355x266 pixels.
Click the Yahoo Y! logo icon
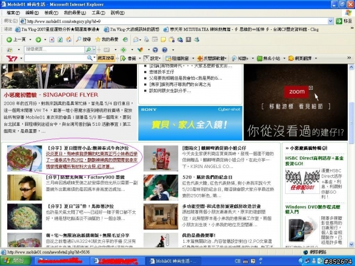(12, 59)
